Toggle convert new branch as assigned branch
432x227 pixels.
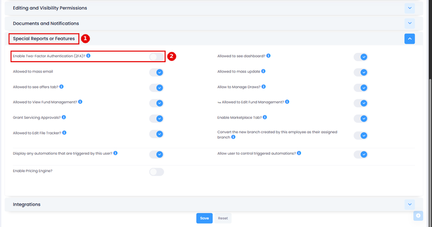[x=361, y=136]
